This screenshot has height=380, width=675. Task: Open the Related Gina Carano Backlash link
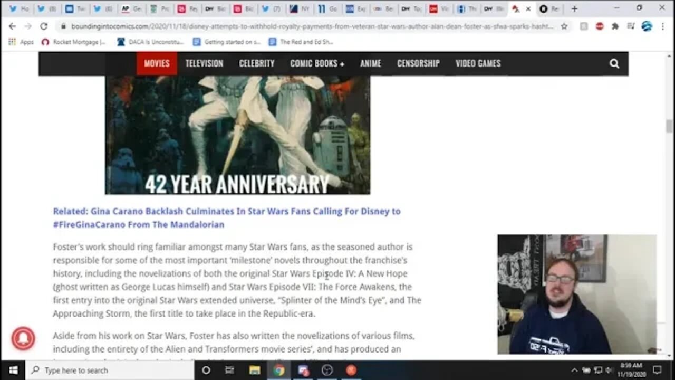227,218
